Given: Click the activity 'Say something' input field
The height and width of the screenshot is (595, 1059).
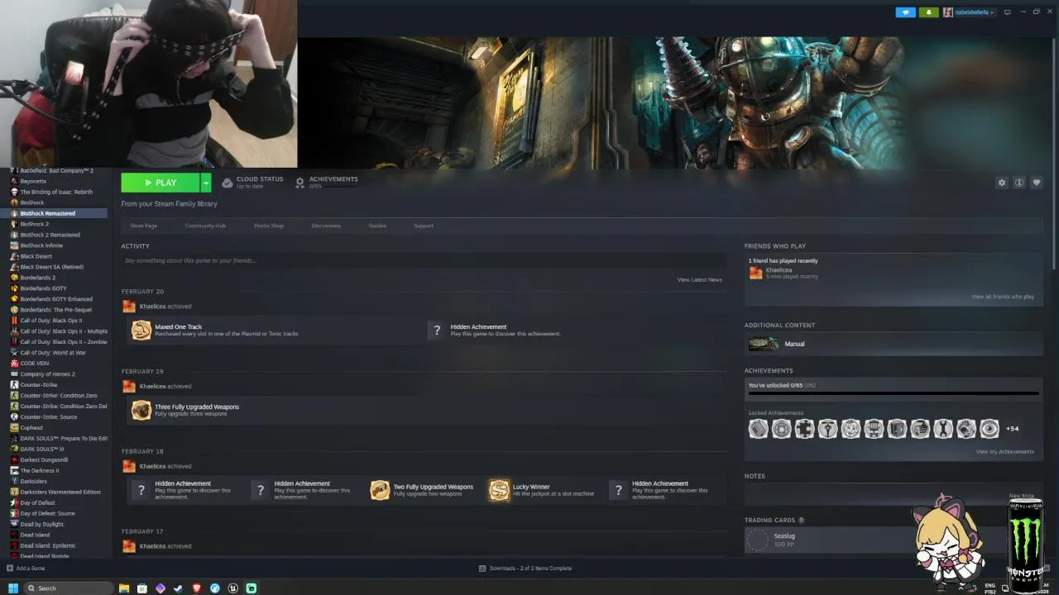Looking at the screenshot, I should 424,260.
